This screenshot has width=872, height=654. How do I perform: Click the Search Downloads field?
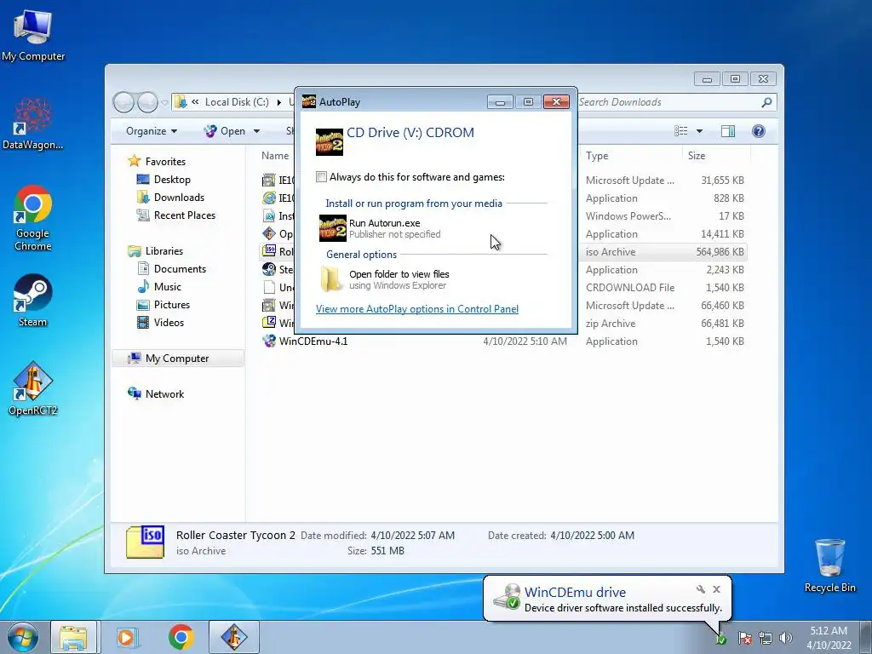pyautogui.click(x=668, y=102)
